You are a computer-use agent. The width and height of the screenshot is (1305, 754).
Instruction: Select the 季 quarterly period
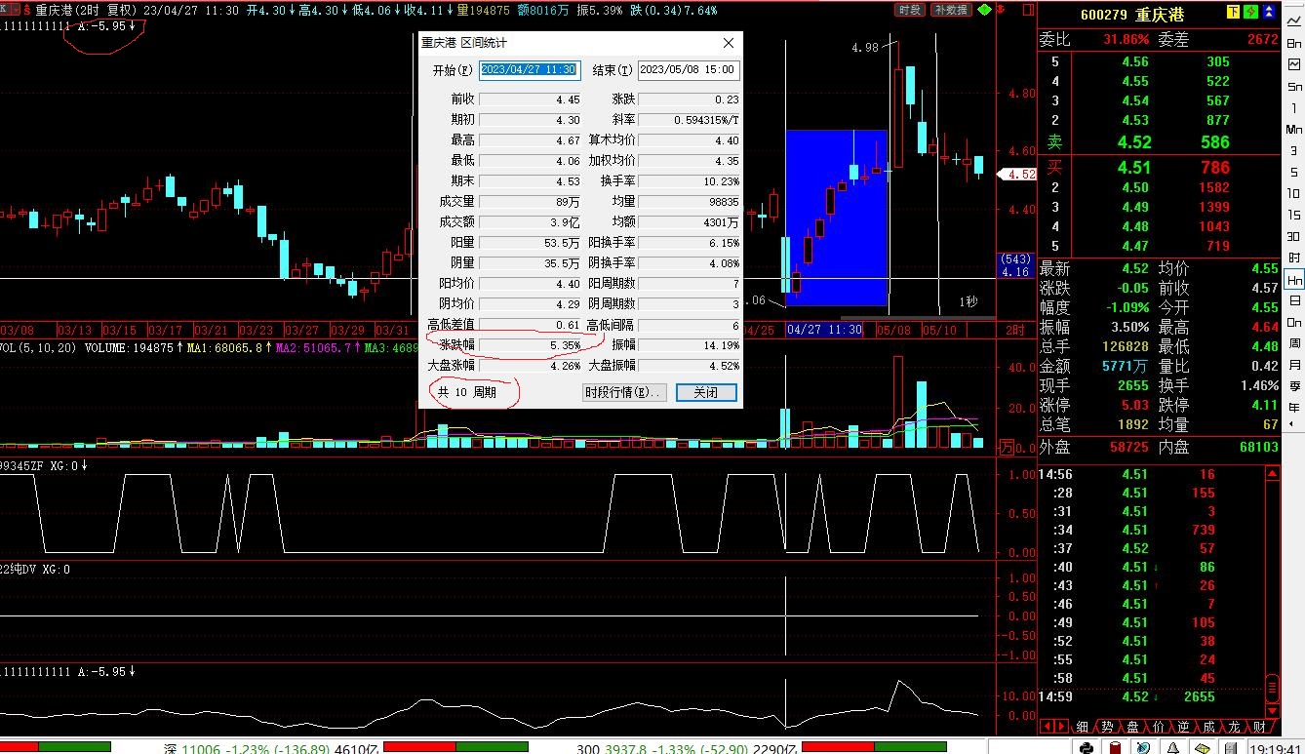pyautogui.click(x=1294, y=386)
